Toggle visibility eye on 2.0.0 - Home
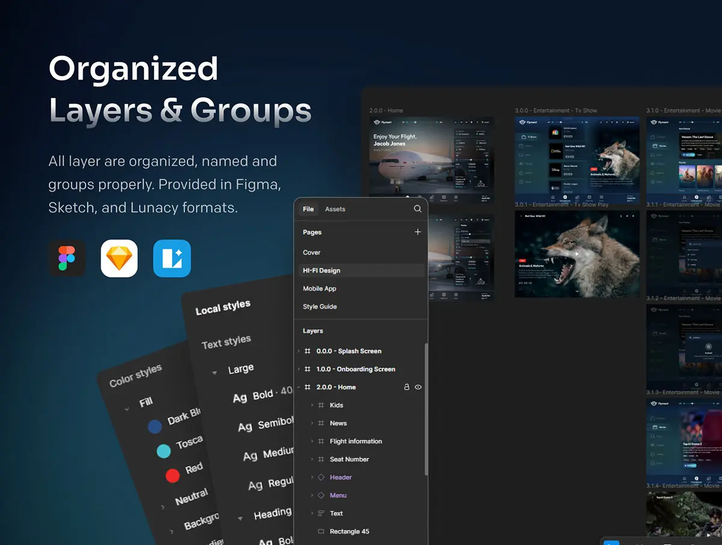Image resolution: width=722 pixels, height=545 pixels. click(x=418, y=388)
